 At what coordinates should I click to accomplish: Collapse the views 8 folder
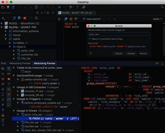[10, 47]
